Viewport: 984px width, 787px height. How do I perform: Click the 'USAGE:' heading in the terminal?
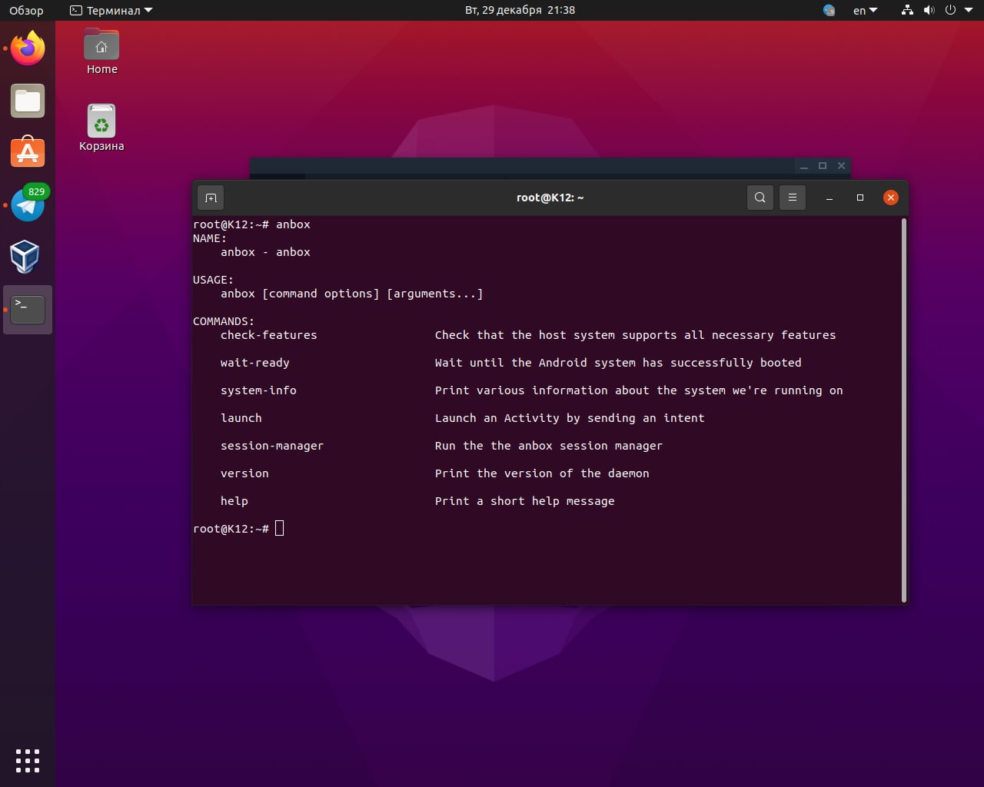(x=213, y=280)
